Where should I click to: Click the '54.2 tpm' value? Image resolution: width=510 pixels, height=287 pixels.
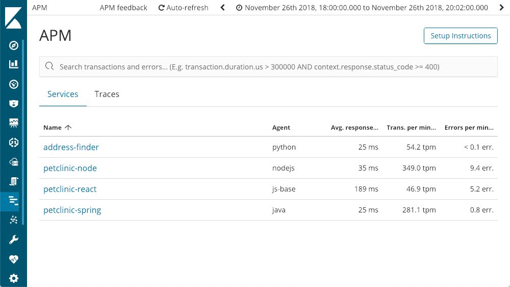pyautogui.click(x=421, y=147)
